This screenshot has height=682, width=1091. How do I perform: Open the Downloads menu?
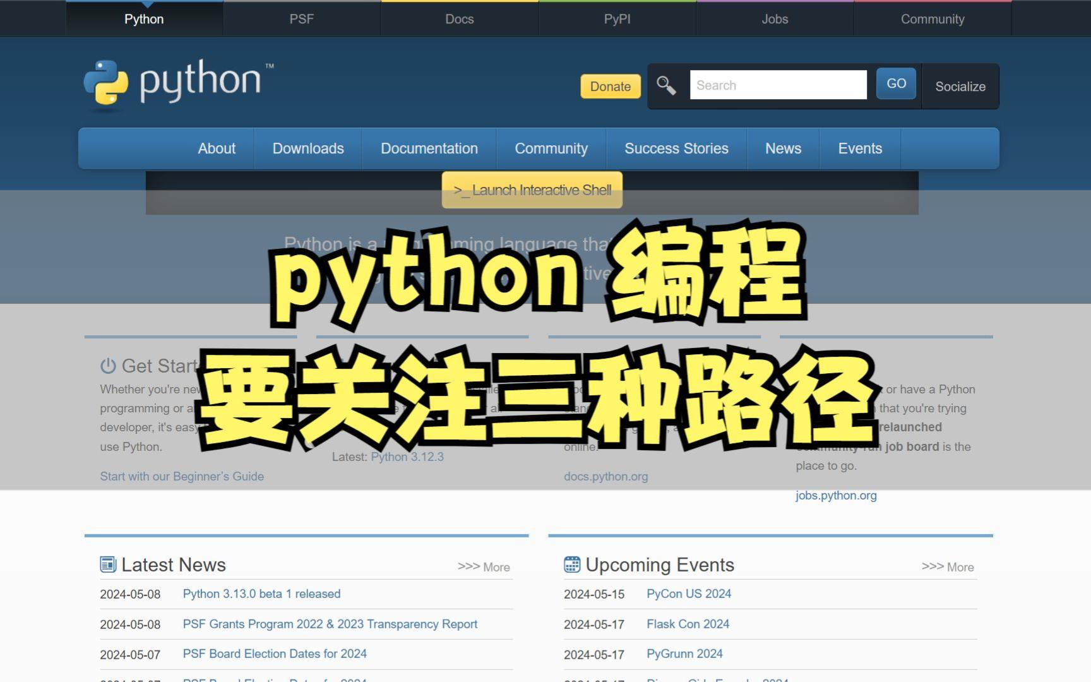click(308, 148)
